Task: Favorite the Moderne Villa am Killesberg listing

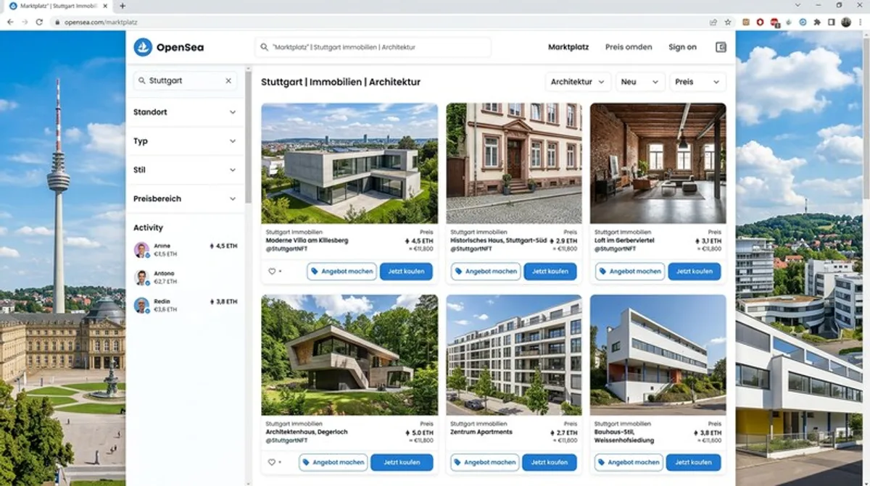Action: click(273, 272)
